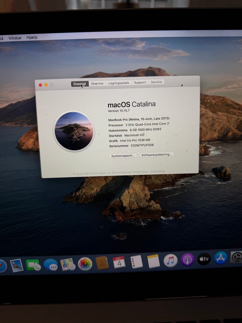
Task: Open FaceTime in the Dock
Action: click(33, 265)
